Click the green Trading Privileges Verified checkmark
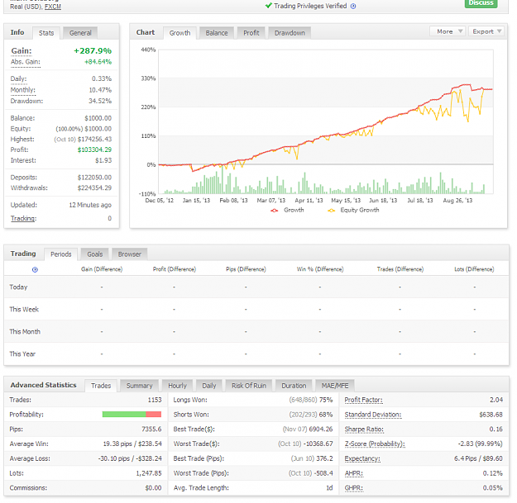 [x=269, y=6]
